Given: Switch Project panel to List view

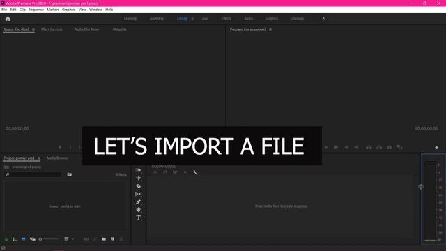Looking at the screenshot, I should (x=15, y=239).
